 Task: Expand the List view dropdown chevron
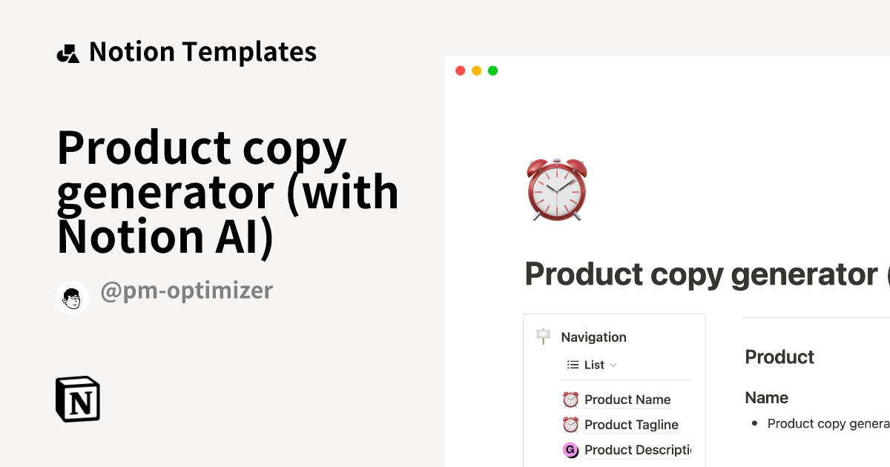(x=613, y=365)
